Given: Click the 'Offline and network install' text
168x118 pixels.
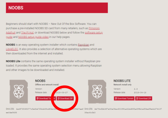Looking at the screenshot, I should tap(47, 85).
